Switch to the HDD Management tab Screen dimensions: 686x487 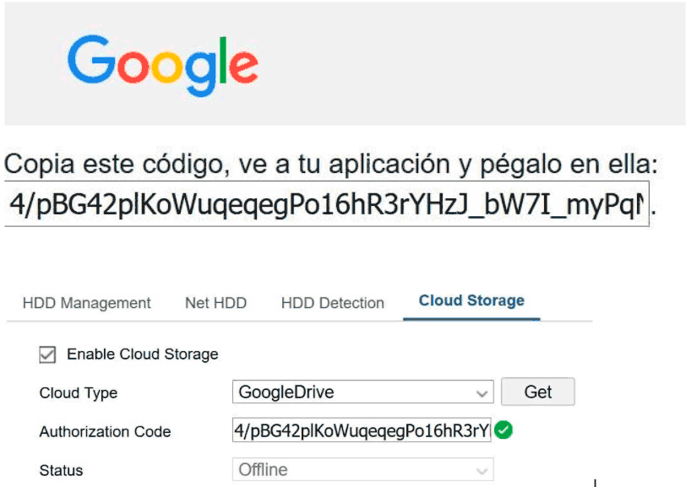[86, 303]
